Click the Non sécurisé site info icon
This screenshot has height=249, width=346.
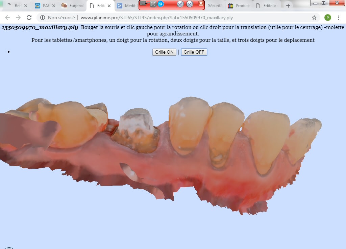pyautogui.click(x=43, y=18)
